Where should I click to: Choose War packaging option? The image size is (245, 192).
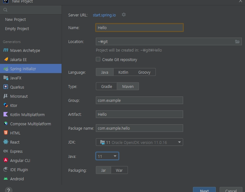tap(119, 170)
